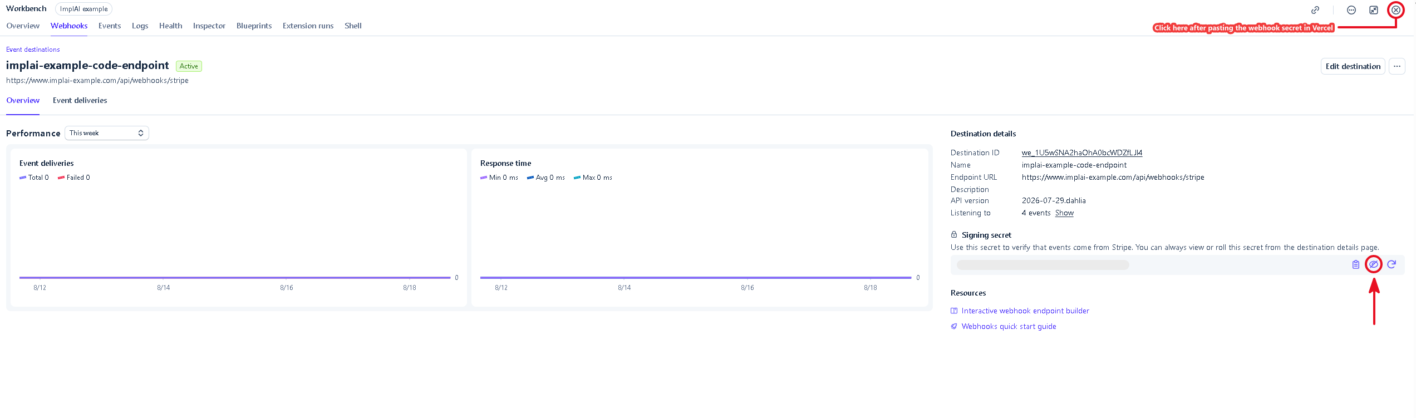Click the book icon beside endpoint builder

click(954, 311)
